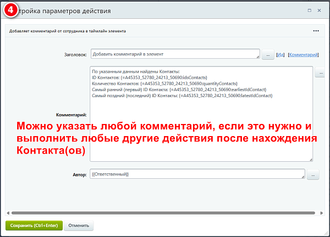
Task: Click the dialog resize grip in the corner
Action: click(x=327, y=233)
